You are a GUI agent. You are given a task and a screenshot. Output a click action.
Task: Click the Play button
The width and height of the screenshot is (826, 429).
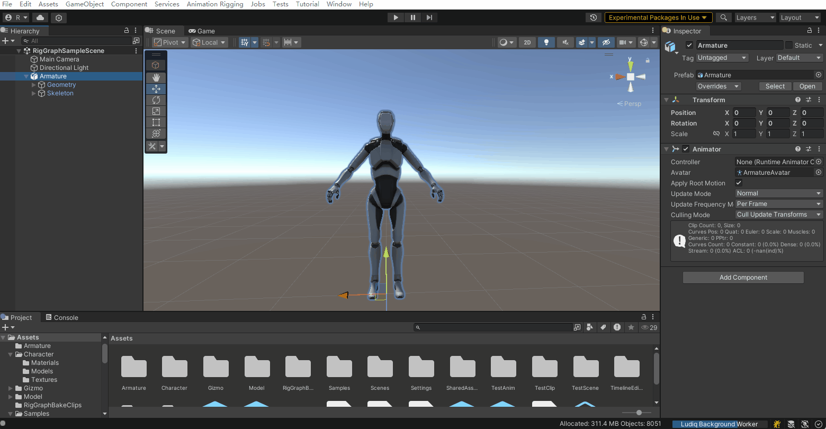click(x=396, y=17)
